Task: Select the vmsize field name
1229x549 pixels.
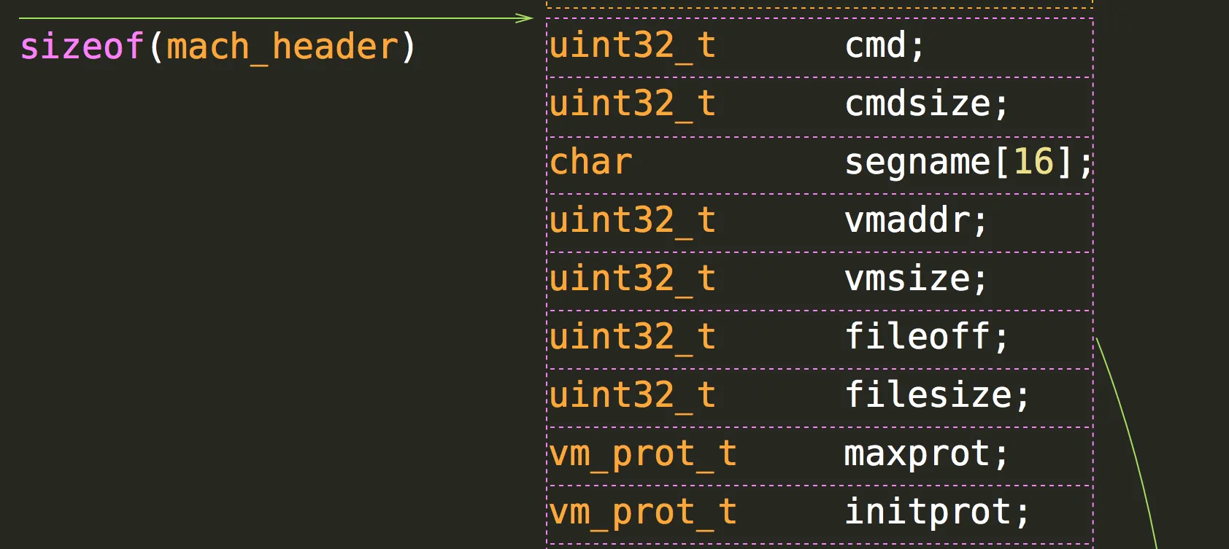Action: [x=915, y=279]
